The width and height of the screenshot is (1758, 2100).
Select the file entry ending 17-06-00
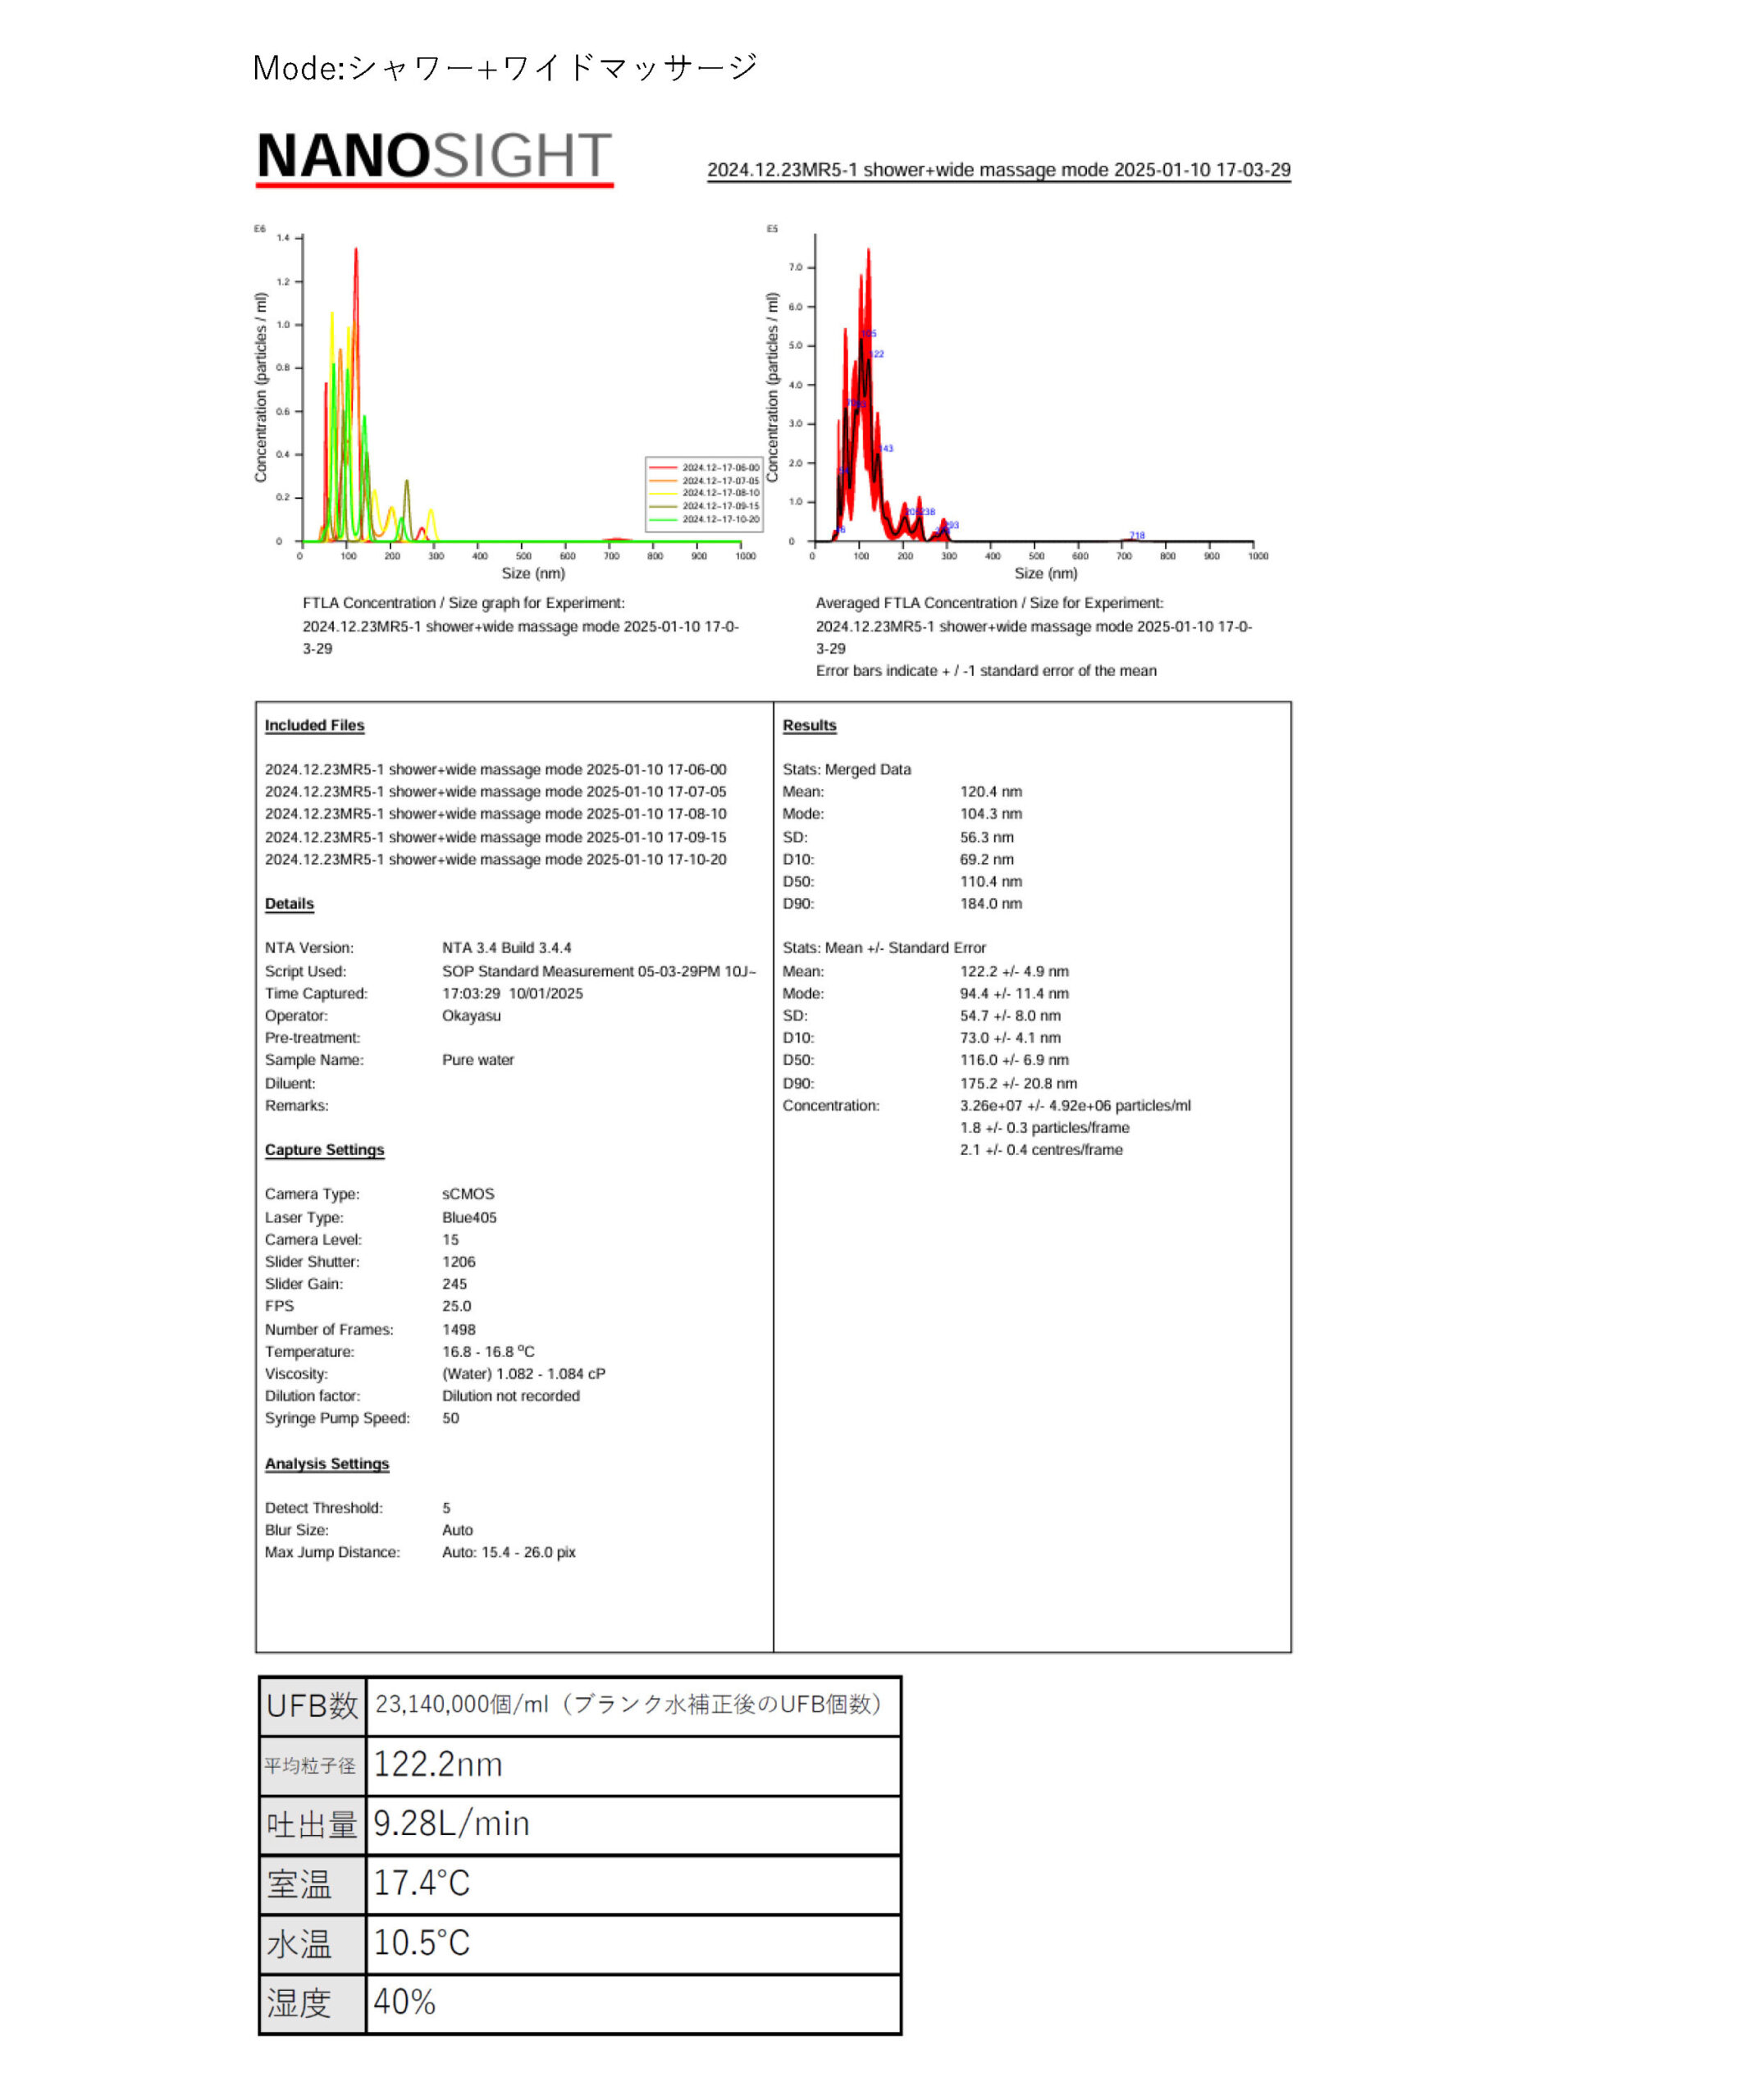point(495,769)
